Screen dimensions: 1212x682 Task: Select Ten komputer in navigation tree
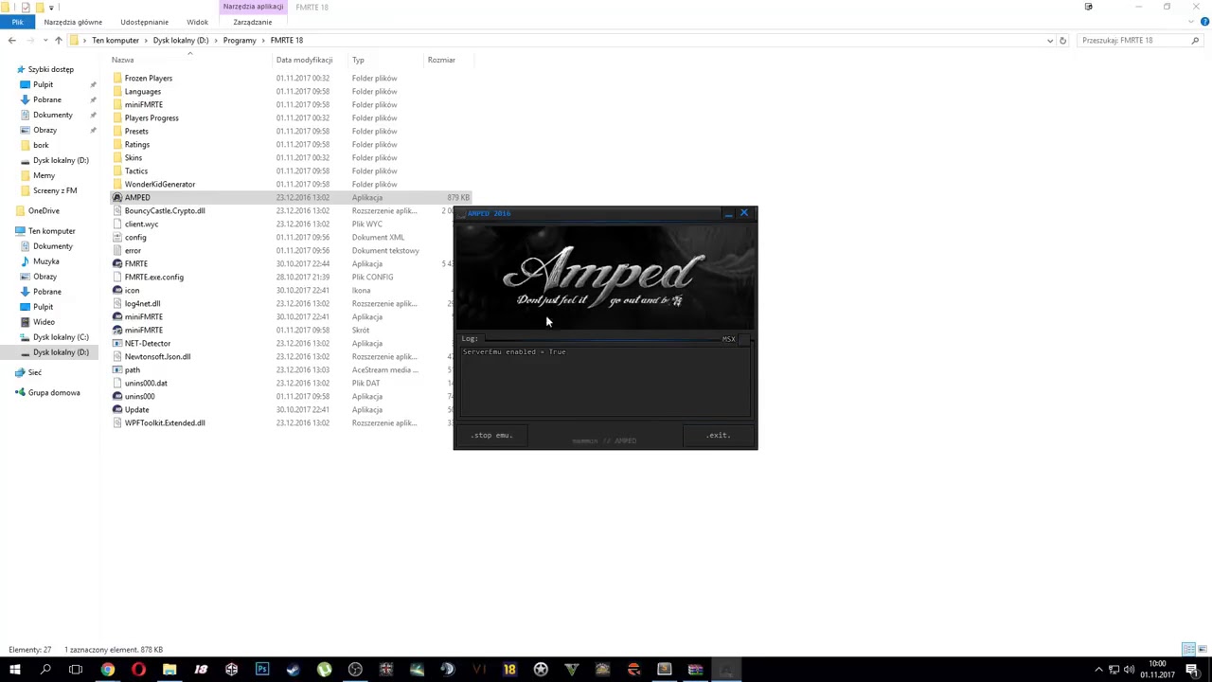[51, 231]
